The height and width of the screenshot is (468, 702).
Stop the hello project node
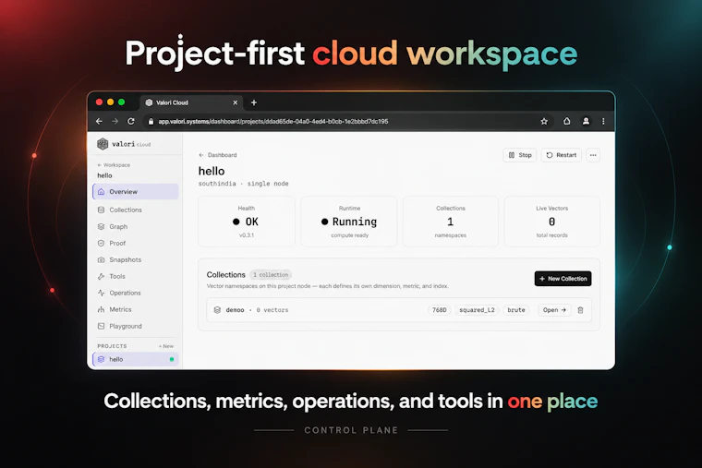520,155
